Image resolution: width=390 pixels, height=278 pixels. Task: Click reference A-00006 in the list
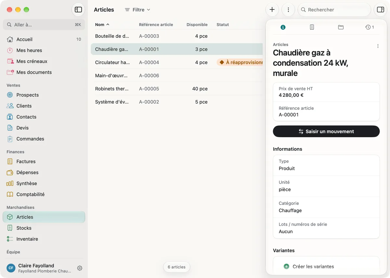149,76
